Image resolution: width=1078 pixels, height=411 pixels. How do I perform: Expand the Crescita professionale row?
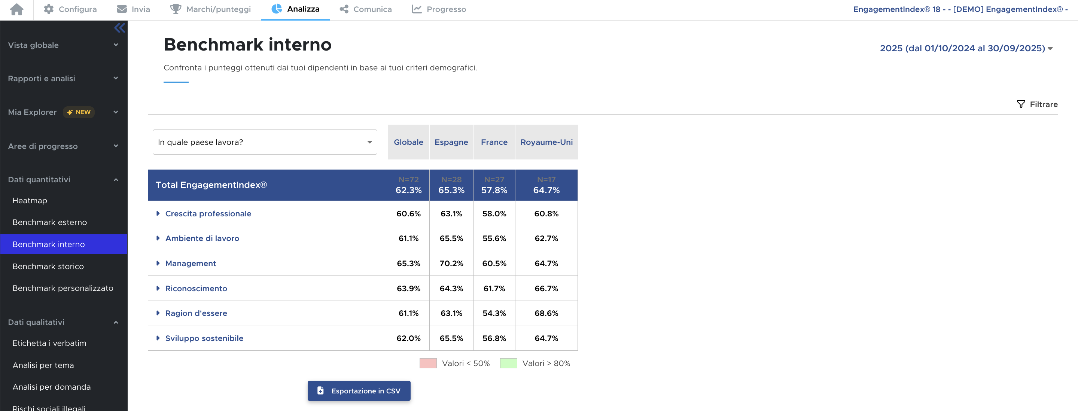[158, 213]
